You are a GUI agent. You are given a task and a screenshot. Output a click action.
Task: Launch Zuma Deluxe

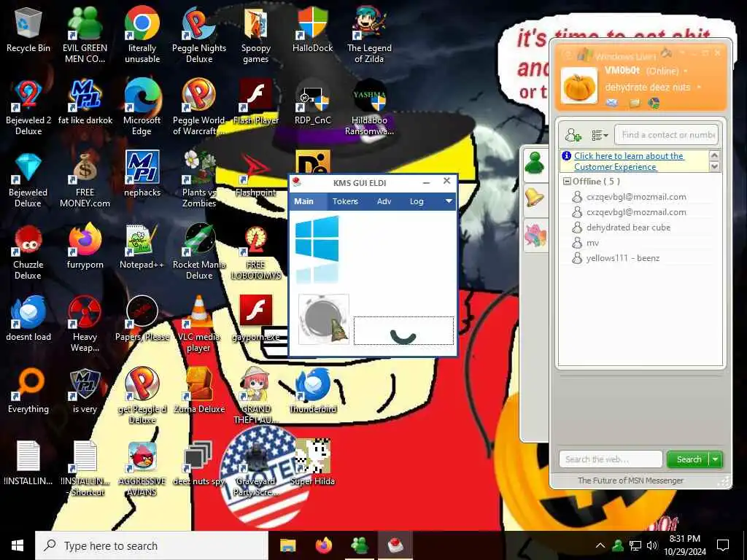[x=199, y=391]
